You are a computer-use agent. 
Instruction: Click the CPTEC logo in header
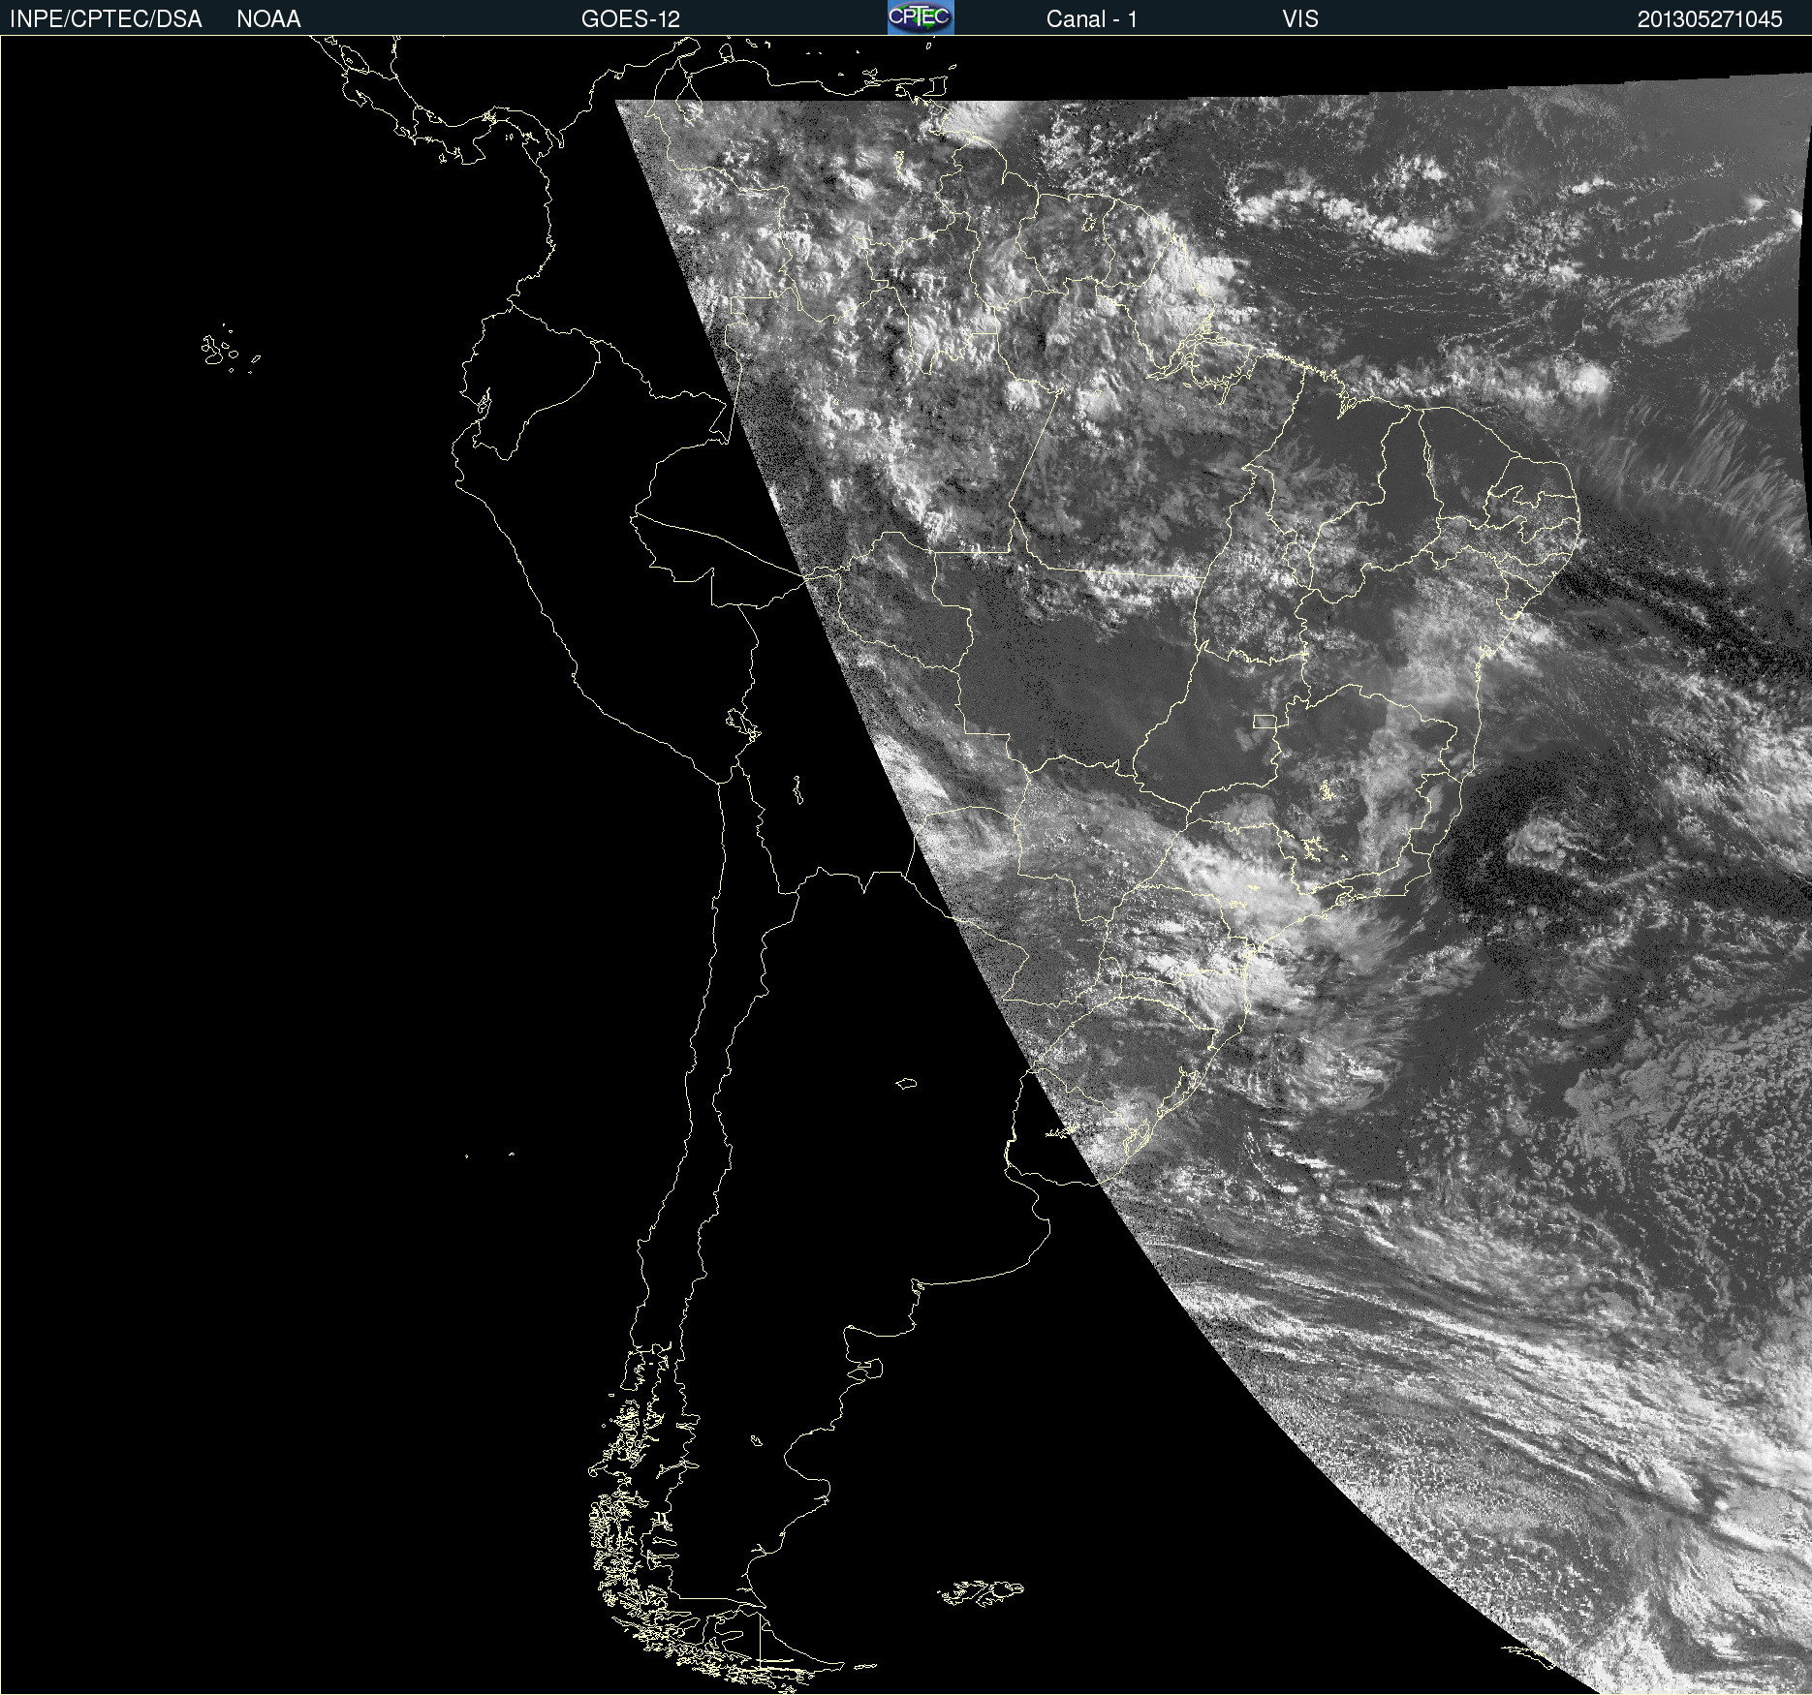921,17
